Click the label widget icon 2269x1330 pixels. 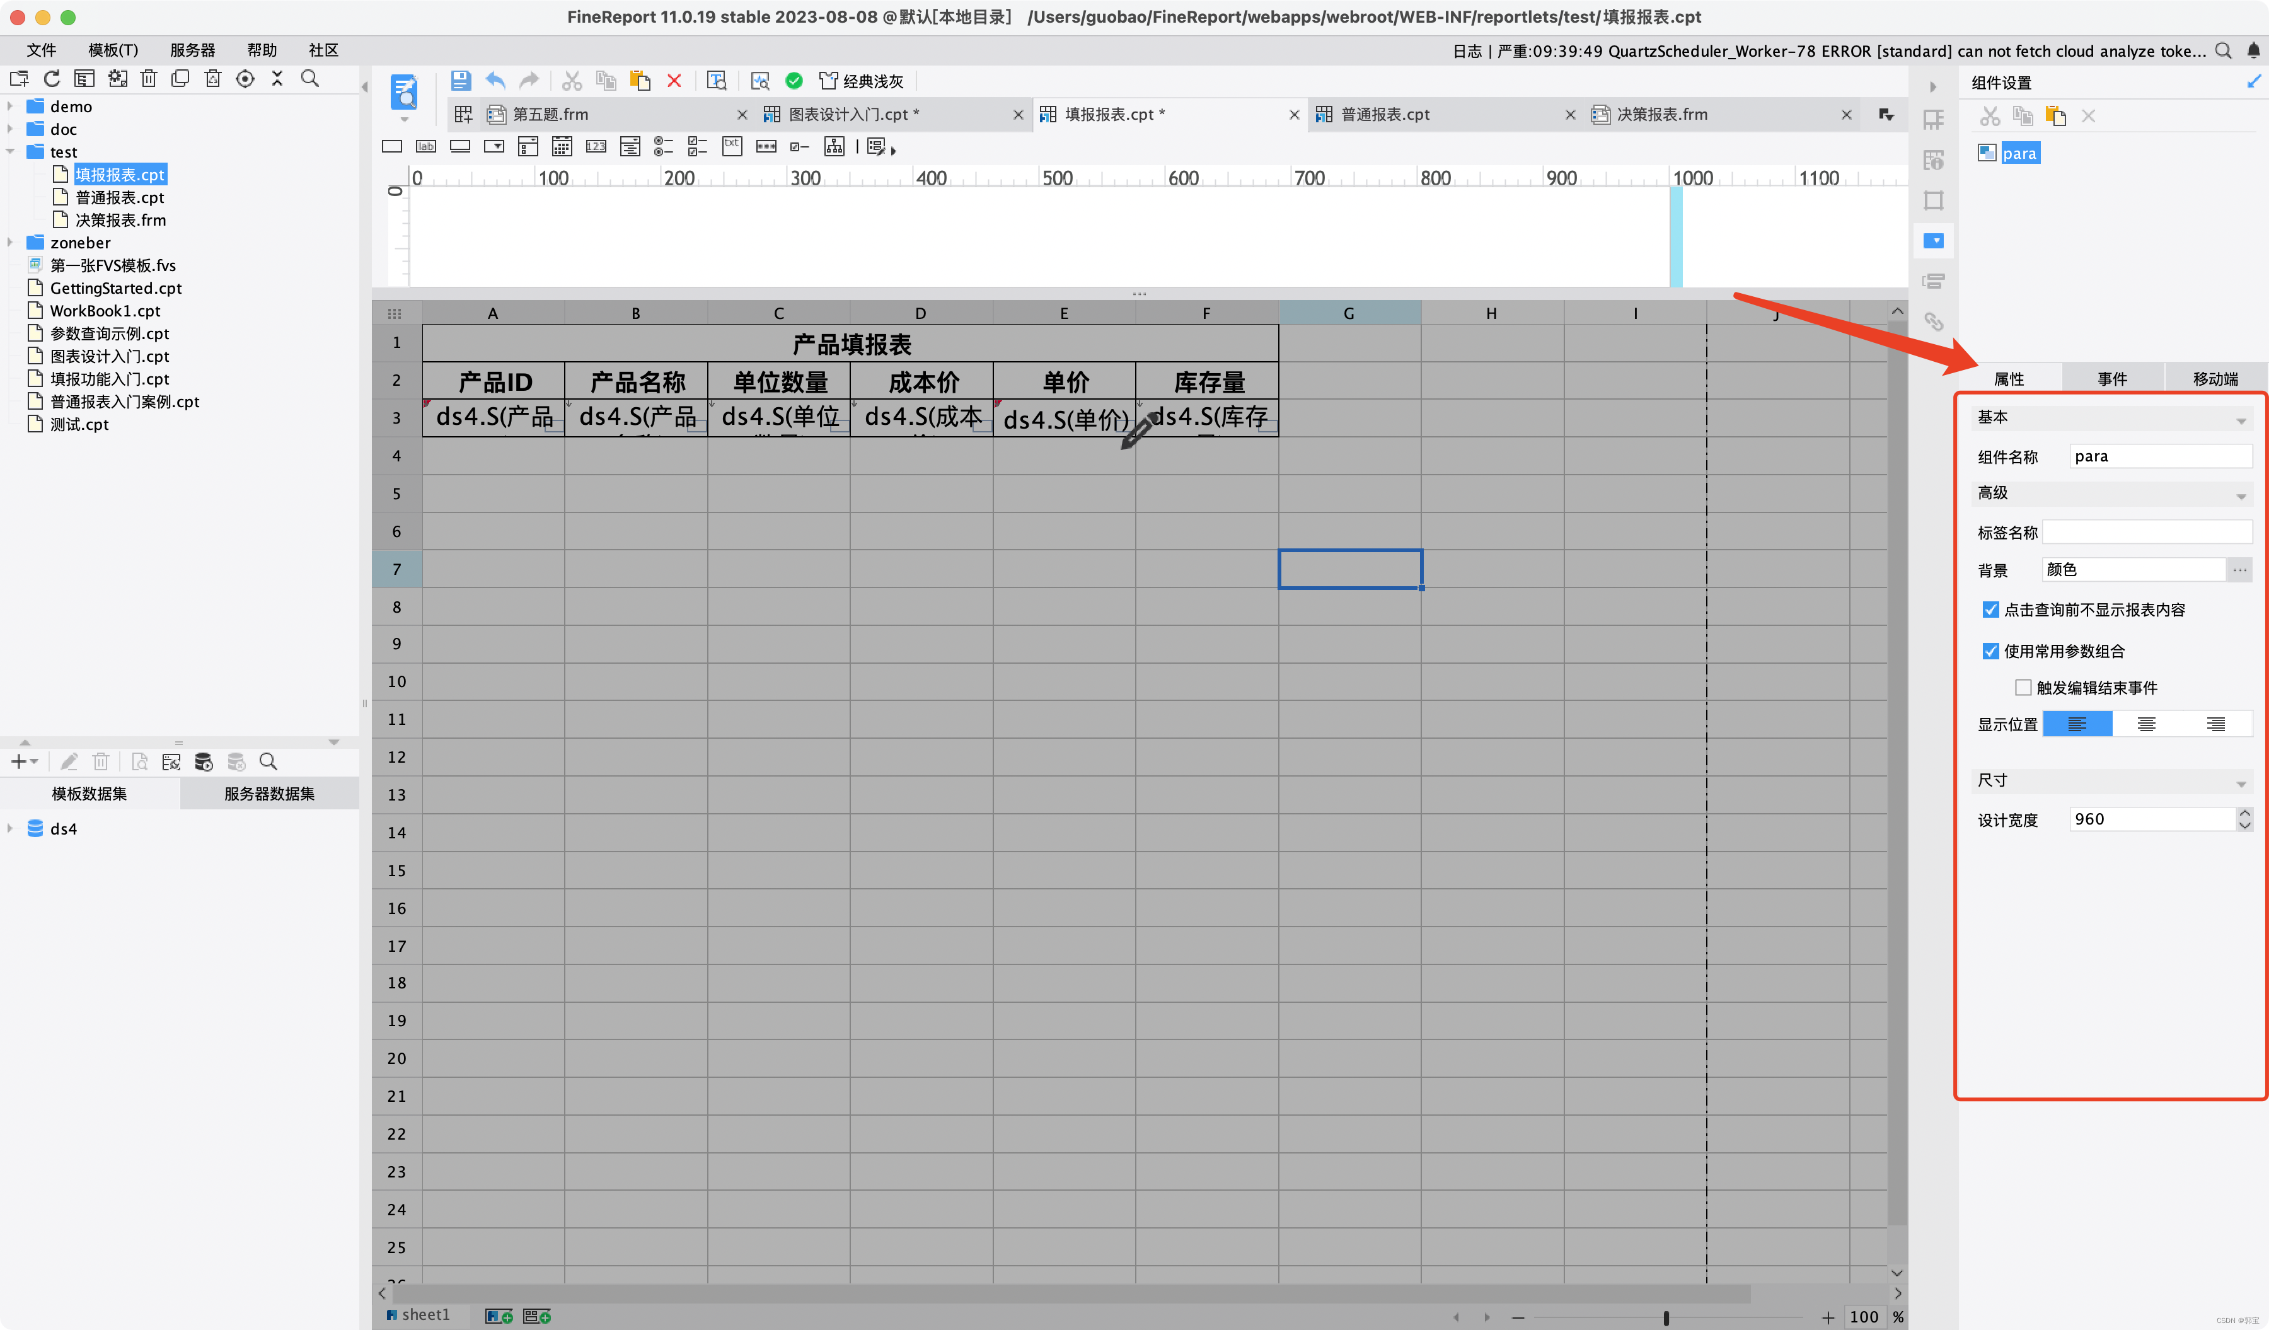point(426,147)
